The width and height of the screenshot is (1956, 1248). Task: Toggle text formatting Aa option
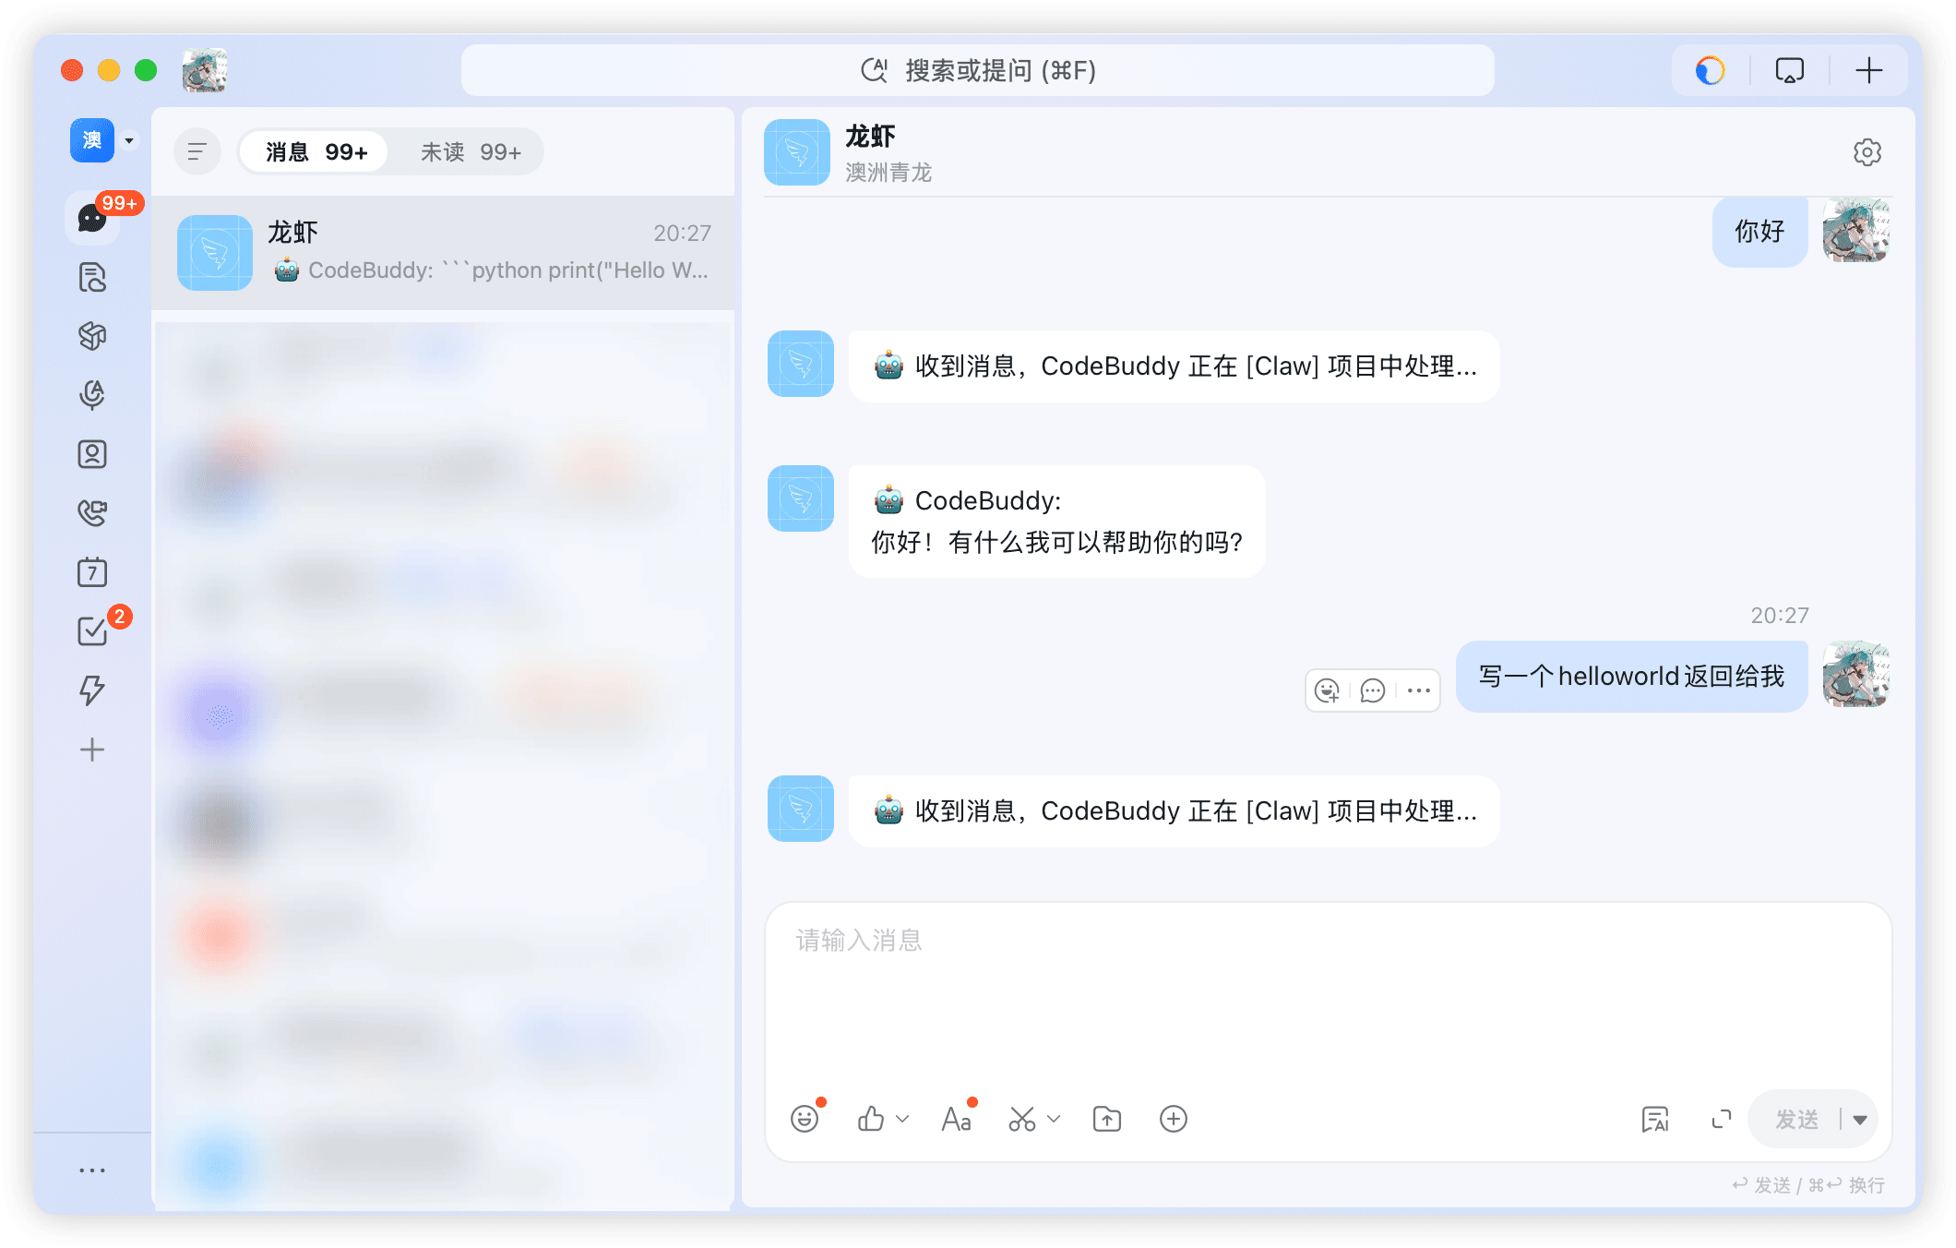click(956, 1120)
